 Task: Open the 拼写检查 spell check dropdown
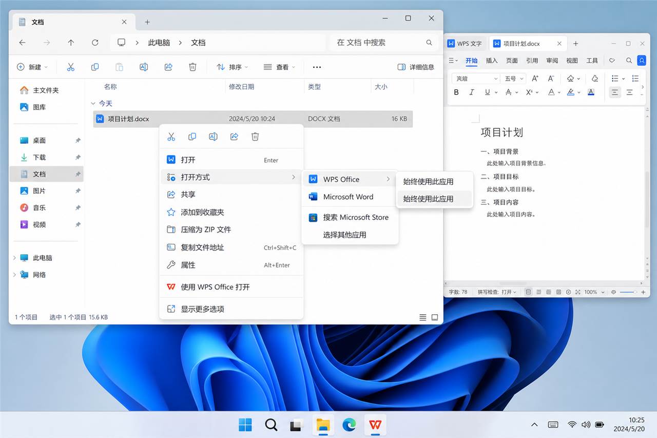[497, 292]
